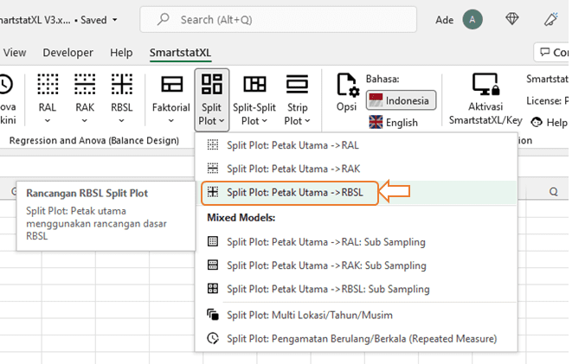The width and height of the screenshot is (585, 364).
Task: Click the Bahasa: label
Action: click(382, 79)
